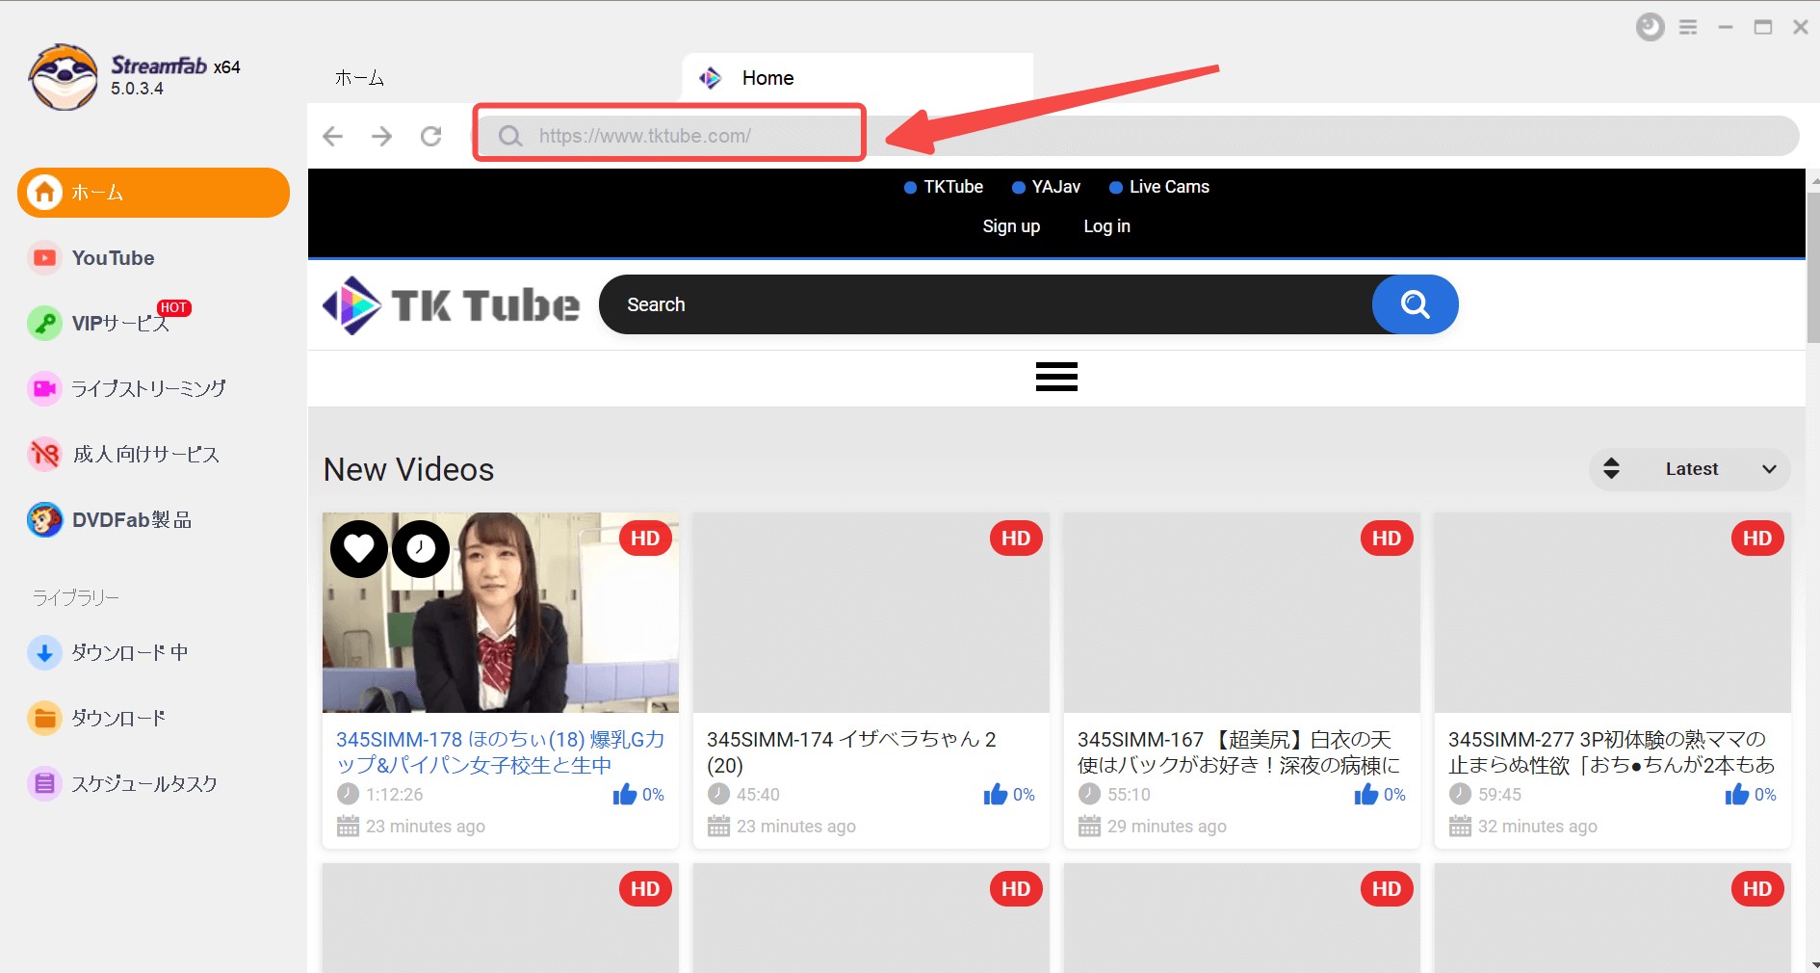The height and width of the screenshot is (973, 1820).
Task: Switch to the ホーム tab
Action: [359, 78]
